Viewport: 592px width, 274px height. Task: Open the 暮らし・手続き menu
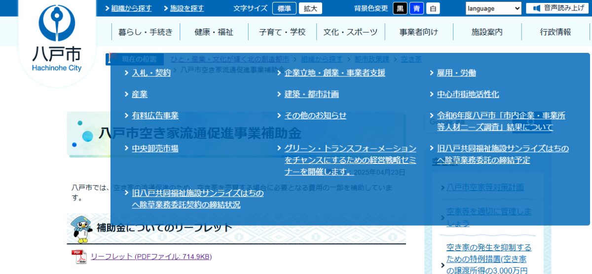146,32
